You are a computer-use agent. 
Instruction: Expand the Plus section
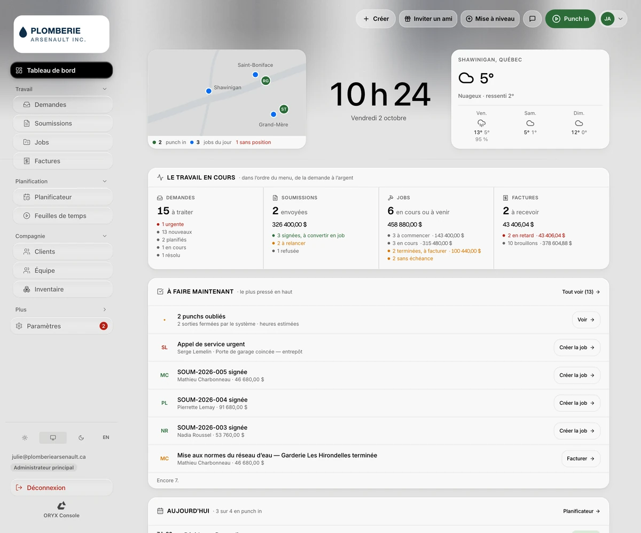click(105, 310)
